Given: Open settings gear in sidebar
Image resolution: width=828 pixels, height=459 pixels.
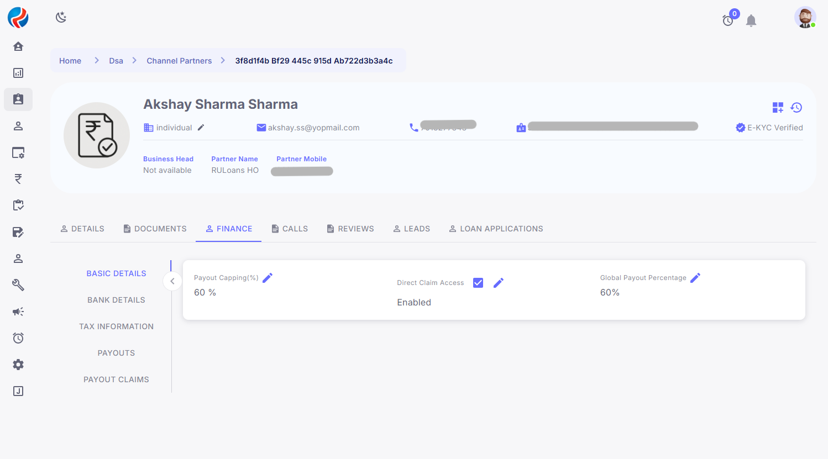Looking at the screenshot, I should point(18,365).
